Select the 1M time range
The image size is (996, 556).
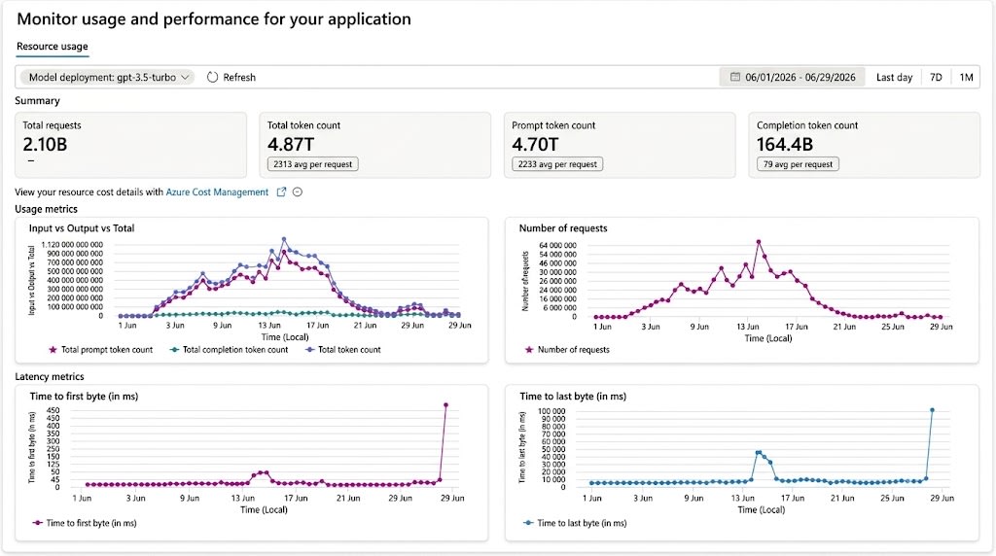pyautogui.click(x=966, y=77)
